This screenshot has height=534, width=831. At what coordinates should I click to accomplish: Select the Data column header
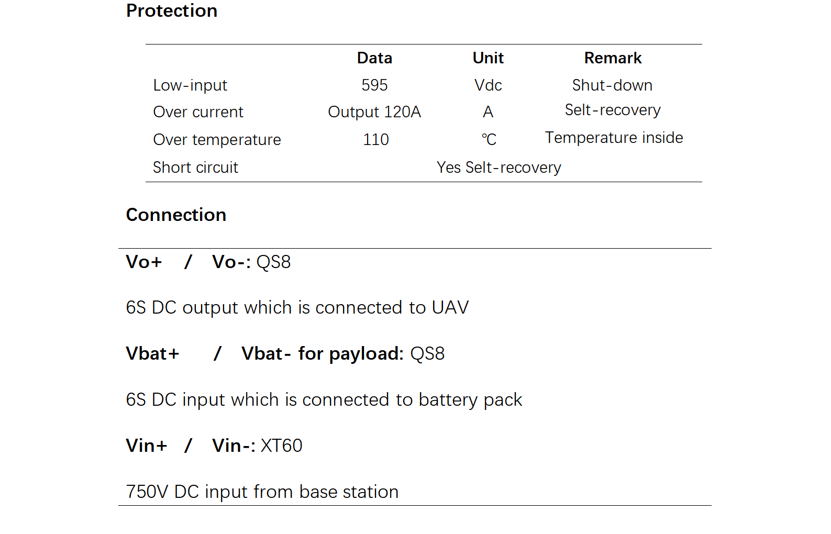click(374, 58)
